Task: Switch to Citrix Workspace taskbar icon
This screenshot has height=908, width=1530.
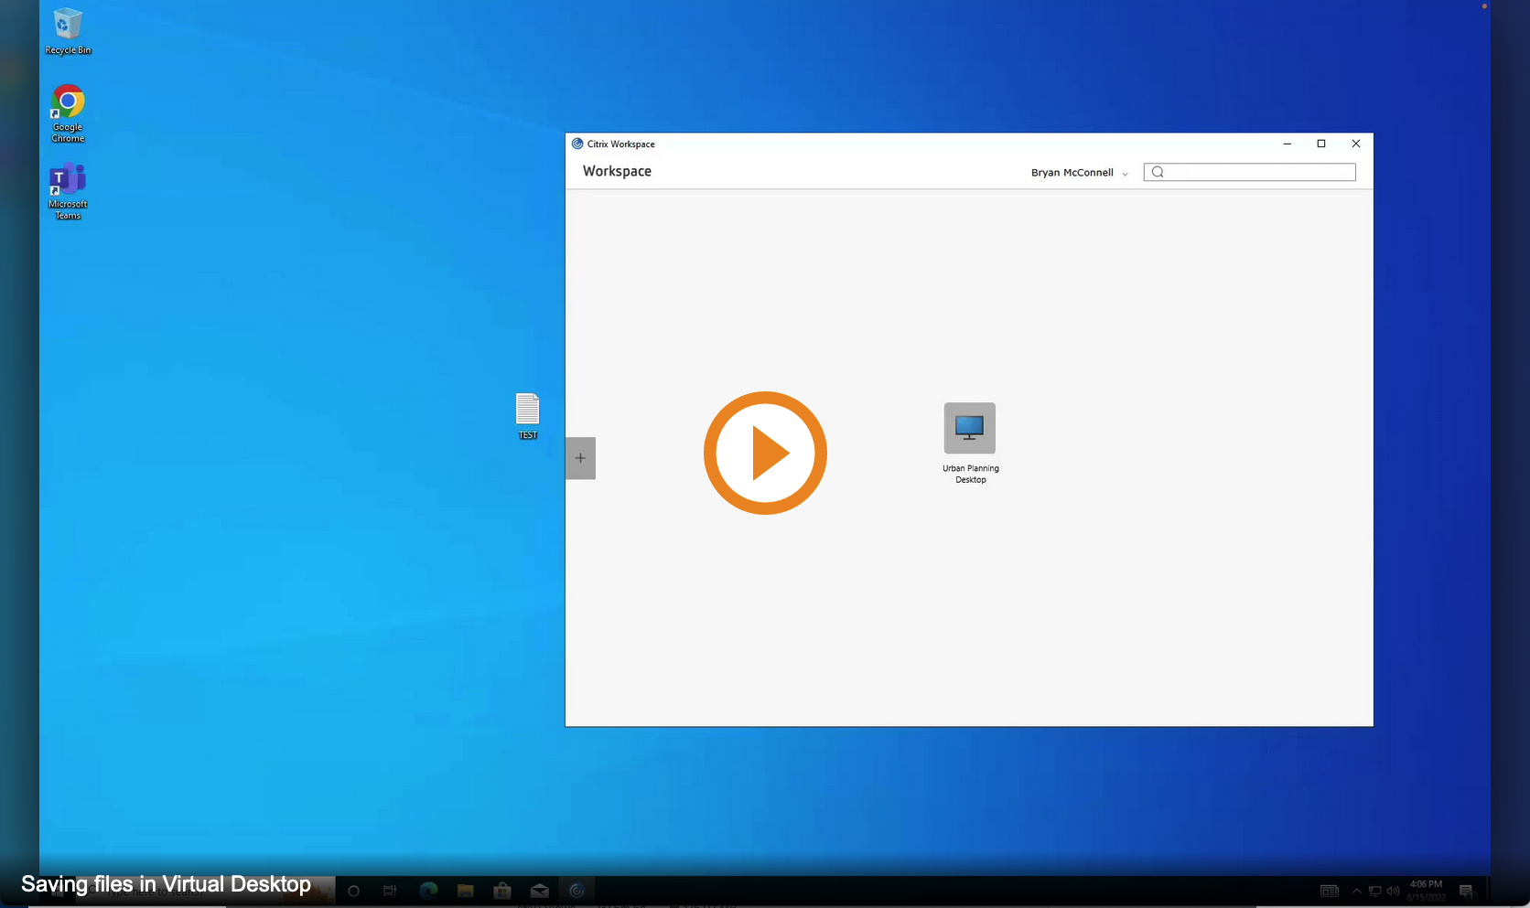Action: pyautogui.click(x=576, y=891)
